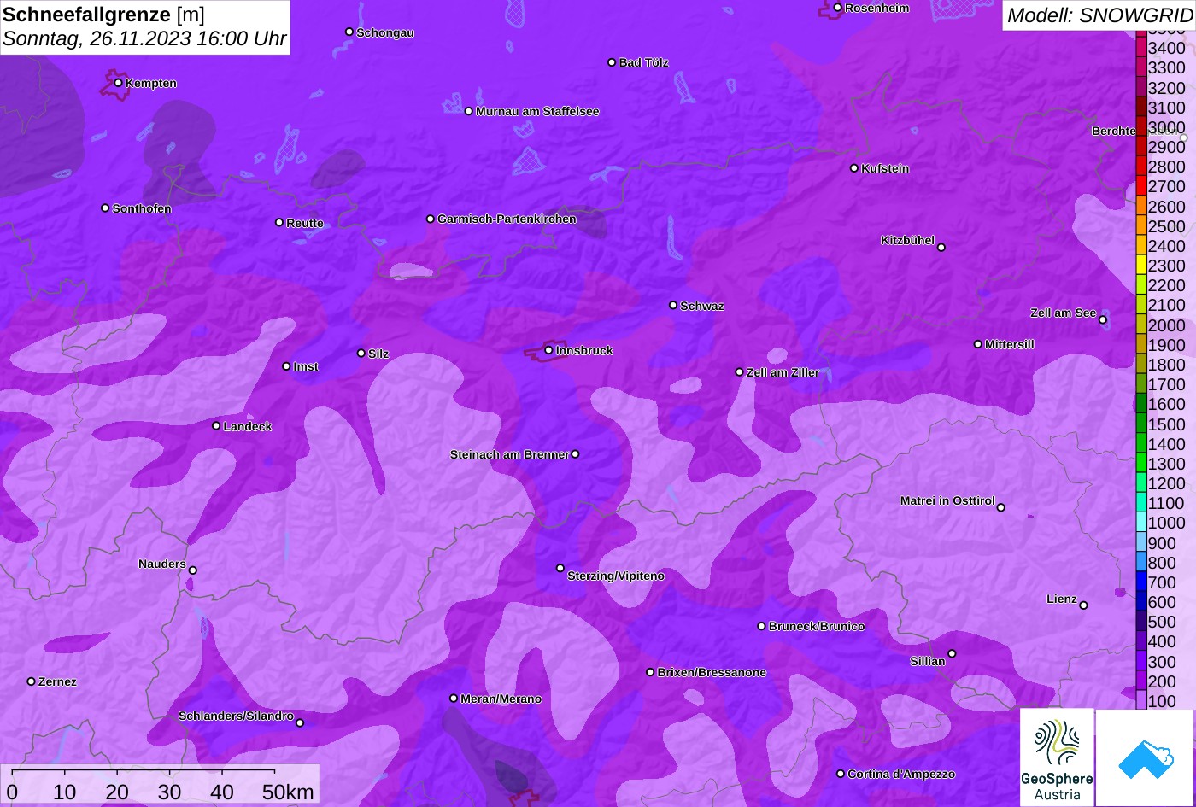Click the Schongau marker dot
This screenshot has height=807, width=1196.
pos(349,32)
